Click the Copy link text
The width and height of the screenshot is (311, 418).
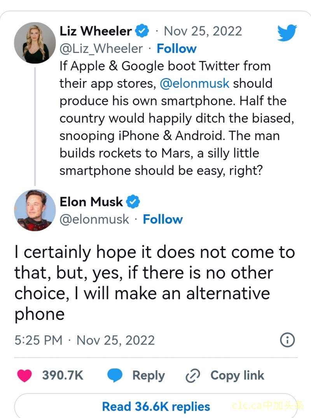click(x=237, y=376)
